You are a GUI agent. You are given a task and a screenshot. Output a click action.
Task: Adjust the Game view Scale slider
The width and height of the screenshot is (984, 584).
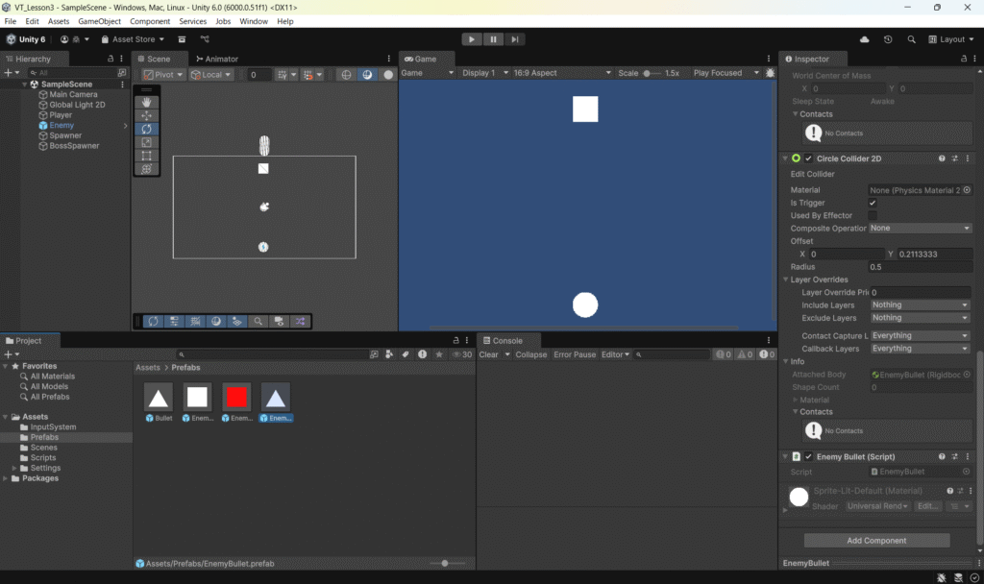pyautogui.click(x=651, y=73)
